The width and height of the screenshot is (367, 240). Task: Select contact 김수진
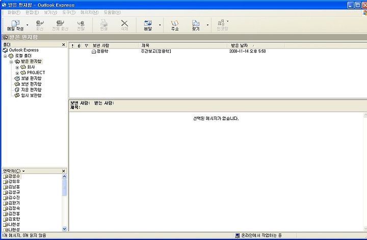point(14,198)
